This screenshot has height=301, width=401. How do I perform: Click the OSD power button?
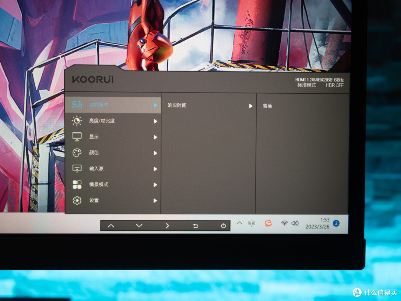(223, 226)
